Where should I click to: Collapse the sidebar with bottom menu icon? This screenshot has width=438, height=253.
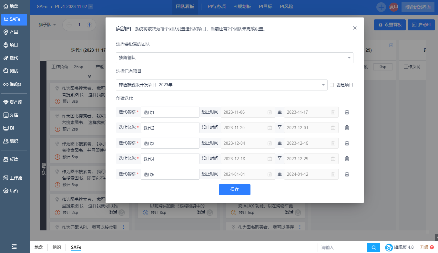[15, 247]
